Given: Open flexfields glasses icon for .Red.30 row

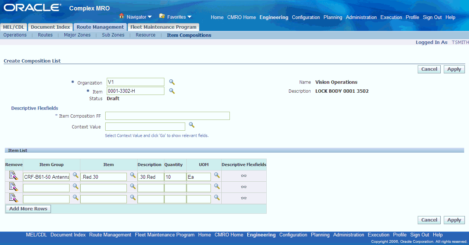Looking at the screenshot, I should (x=244, y=176).
